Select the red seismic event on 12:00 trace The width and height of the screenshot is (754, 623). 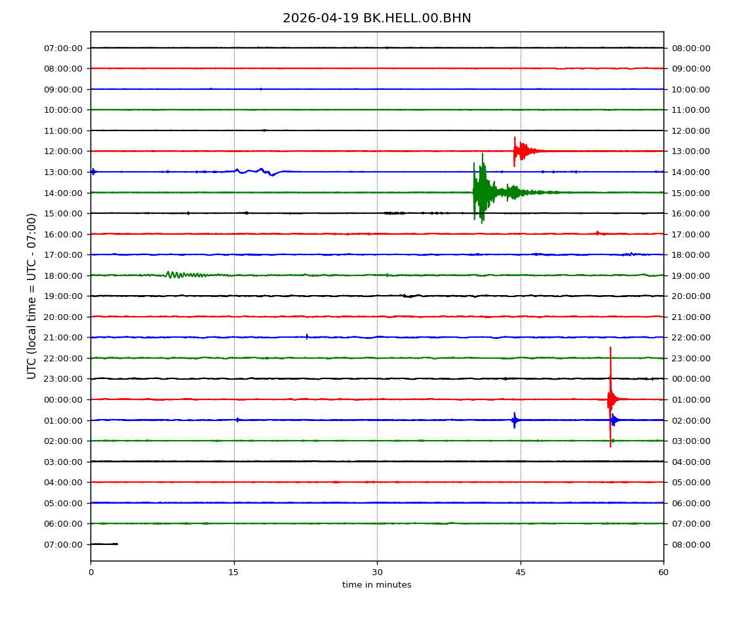coord(521,151)
